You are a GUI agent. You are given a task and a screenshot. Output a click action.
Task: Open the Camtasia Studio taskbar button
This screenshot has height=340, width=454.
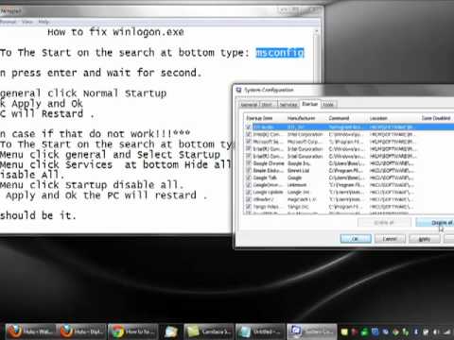coord(209,331)
